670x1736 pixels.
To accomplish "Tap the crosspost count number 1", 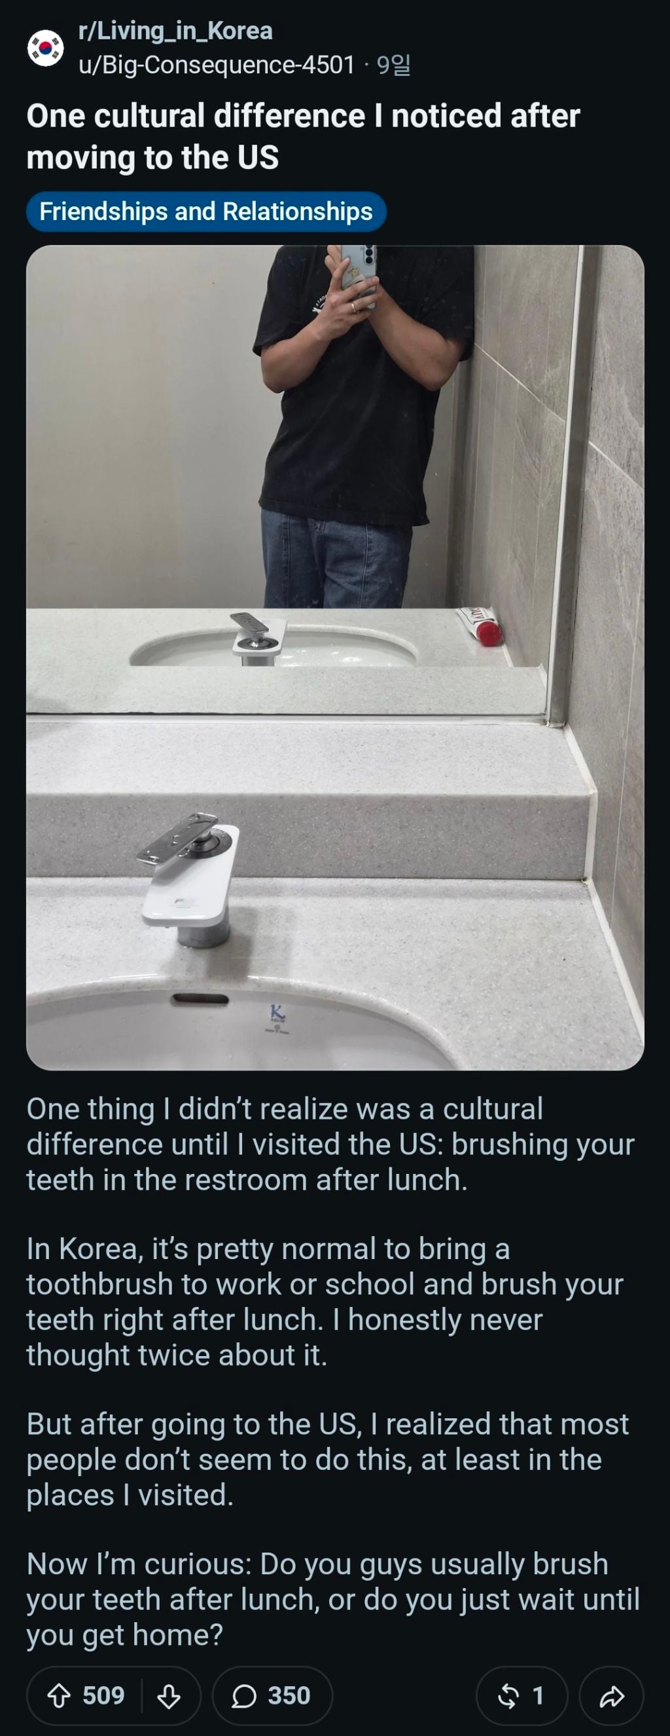I will [x=537, y=1695].
